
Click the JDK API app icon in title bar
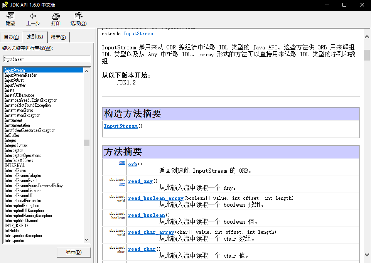[x=5, y=5]
